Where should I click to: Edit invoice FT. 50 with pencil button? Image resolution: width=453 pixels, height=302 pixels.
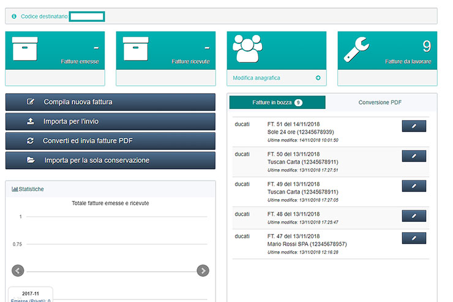(414, 156)
